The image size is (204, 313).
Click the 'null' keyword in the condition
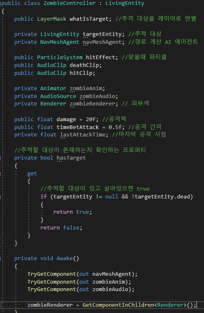pos(112,197)
